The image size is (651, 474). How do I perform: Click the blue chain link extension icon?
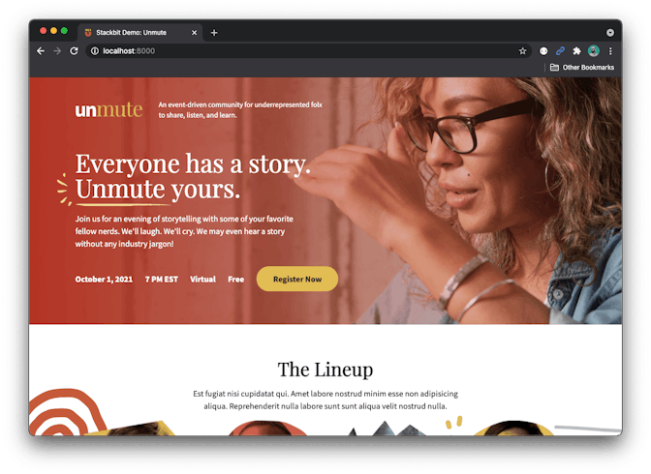tap(560, 51)
